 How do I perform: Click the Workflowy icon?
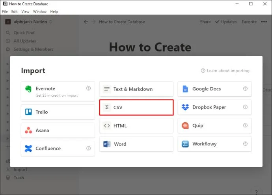(x=185, y=144)
